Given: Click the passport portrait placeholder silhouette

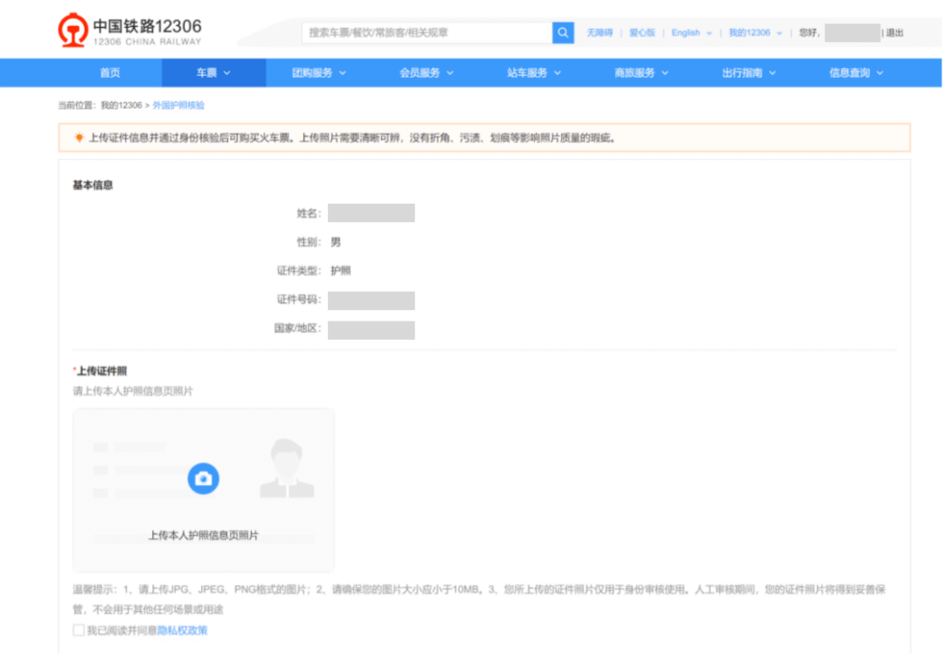Looking at the screenshot, I should click(287, 468).
